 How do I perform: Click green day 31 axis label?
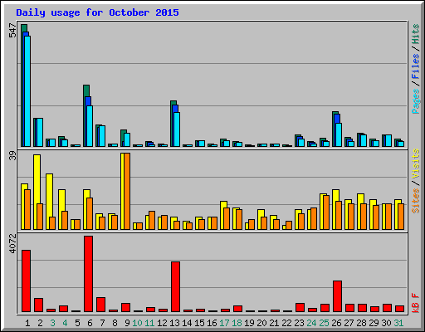point(398,323)
